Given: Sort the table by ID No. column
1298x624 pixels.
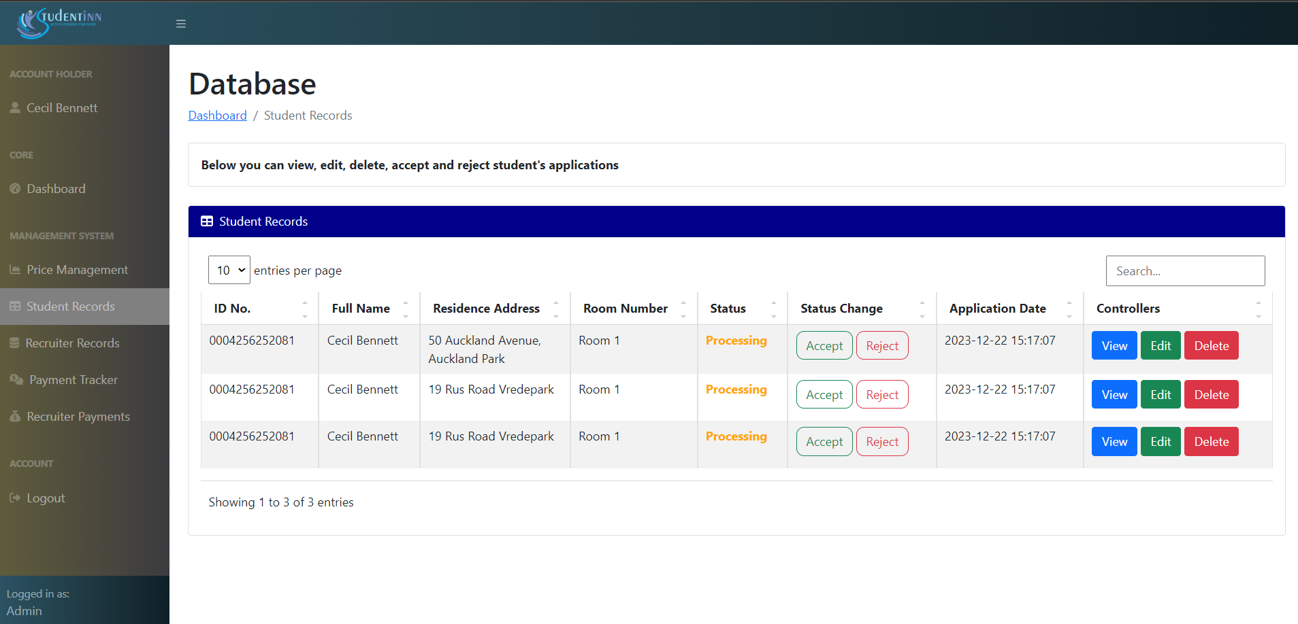Looking at the screenshot, I should click(x=259, y=309).
